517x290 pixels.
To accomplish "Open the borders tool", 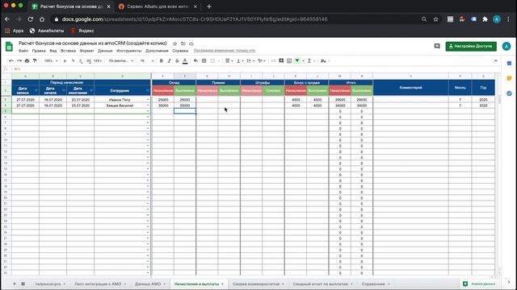I will tap(204, 61).
